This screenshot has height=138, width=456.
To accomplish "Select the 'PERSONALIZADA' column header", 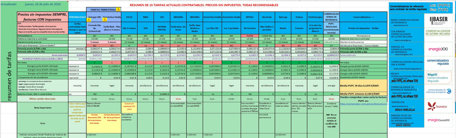I will pos(77,17).
